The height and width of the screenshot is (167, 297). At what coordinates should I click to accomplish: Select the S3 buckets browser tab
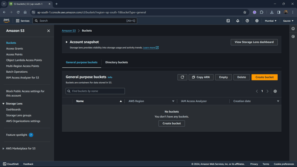[30, 4]
